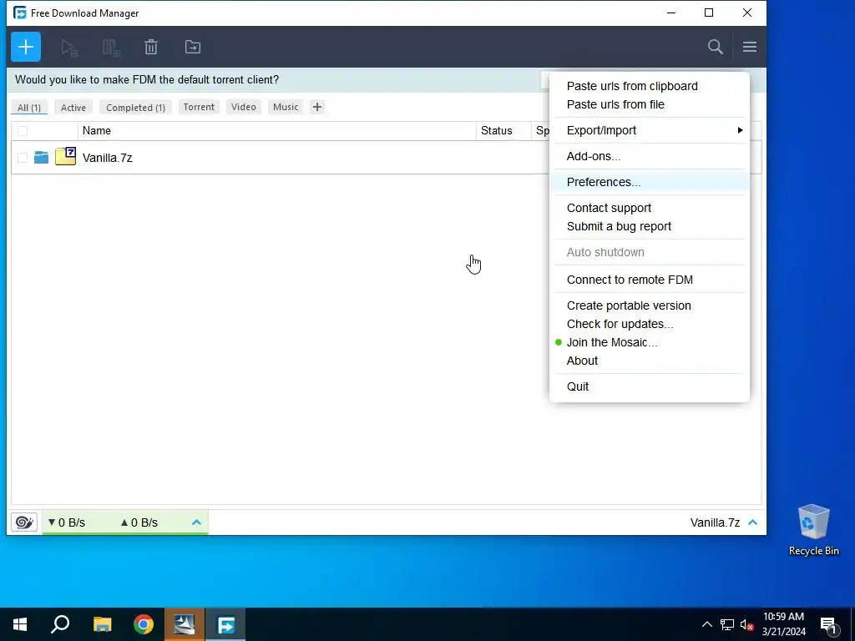This screenshot has width=855, height=641.
Task: Add a new download with plus button
Action: click(x=26, y=47)
